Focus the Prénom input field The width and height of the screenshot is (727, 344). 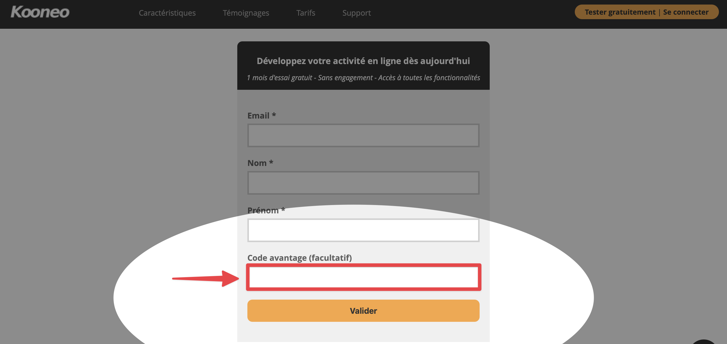363,230
